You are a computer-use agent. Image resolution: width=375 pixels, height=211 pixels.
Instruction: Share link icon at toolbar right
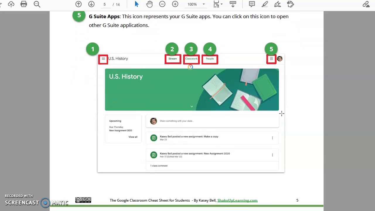(x=366, y=4)
